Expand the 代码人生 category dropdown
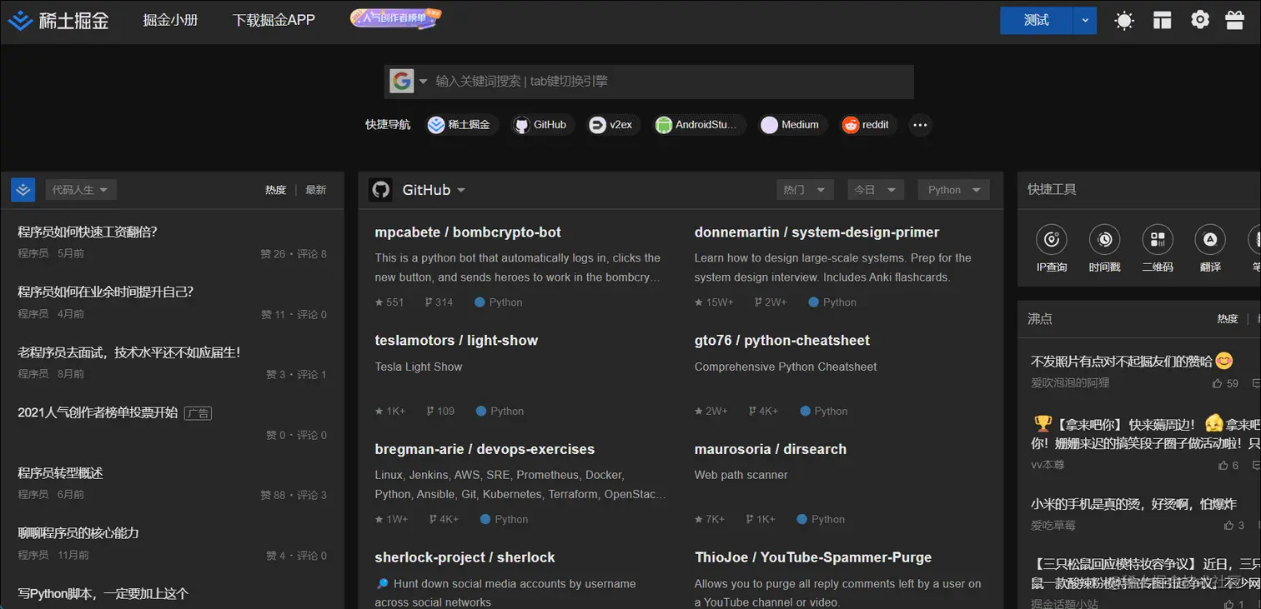The width and height of the screenshot is (1261, 609). pyautogui.click(x=80, y=190)
